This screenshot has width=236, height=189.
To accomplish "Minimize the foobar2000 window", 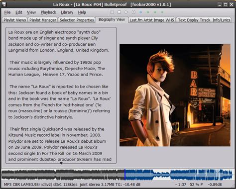I will click(220, 4).
